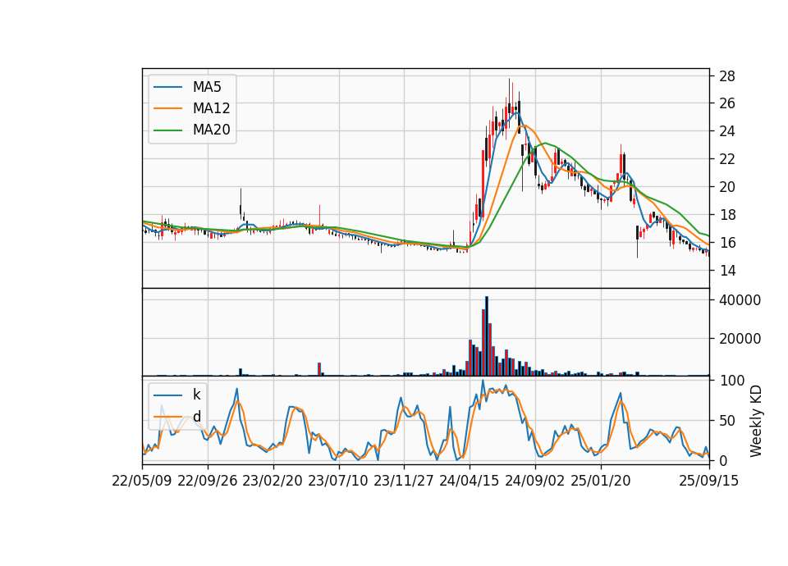788x566 pixels.
Task: Click the volume axis value 40000
Action: click(x=740, y=300)
